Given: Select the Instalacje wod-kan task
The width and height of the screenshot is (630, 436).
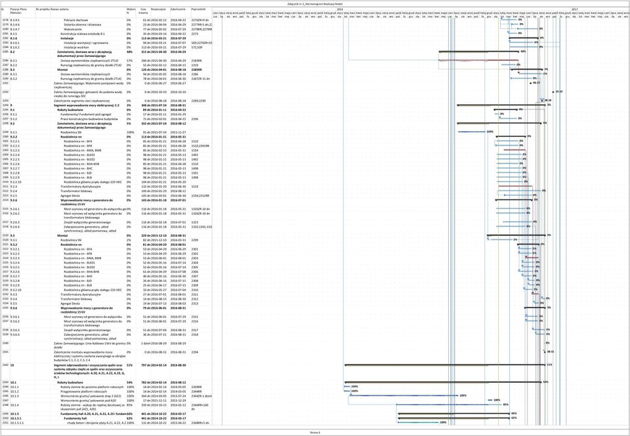Looking at the screenshot, I should (76, 47).
